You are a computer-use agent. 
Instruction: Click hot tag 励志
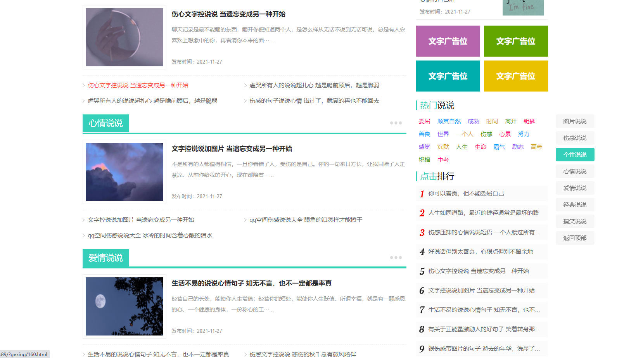[x=518, y=147]
